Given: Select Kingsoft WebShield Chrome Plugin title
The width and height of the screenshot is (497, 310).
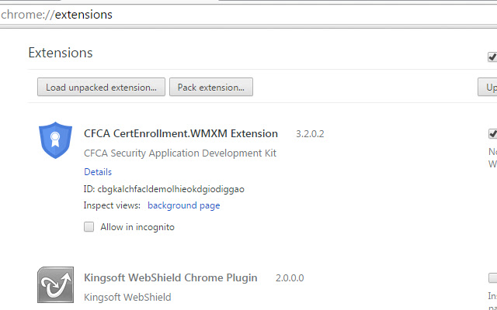Looking at the screenshot, I should tap(171, 277).
